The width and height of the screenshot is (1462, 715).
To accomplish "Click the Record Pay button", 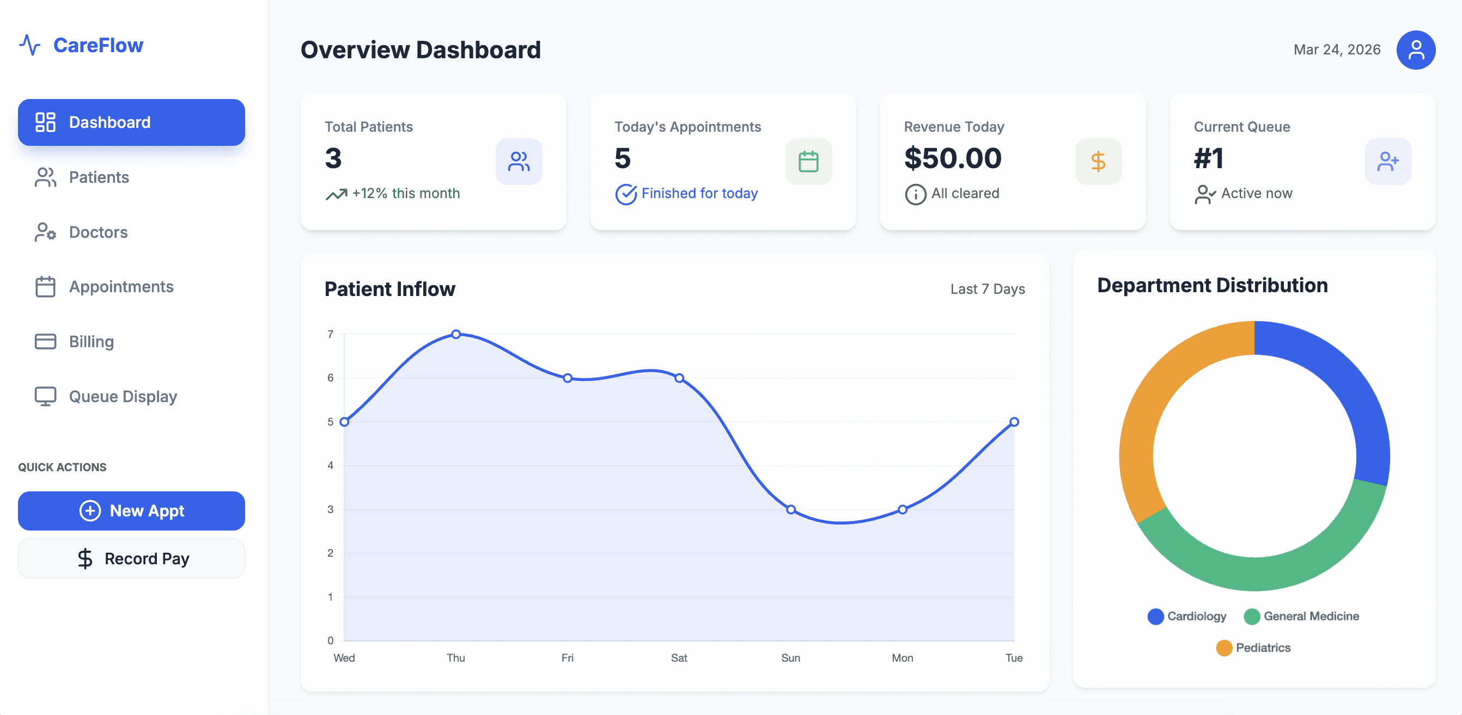I will 131,558.
